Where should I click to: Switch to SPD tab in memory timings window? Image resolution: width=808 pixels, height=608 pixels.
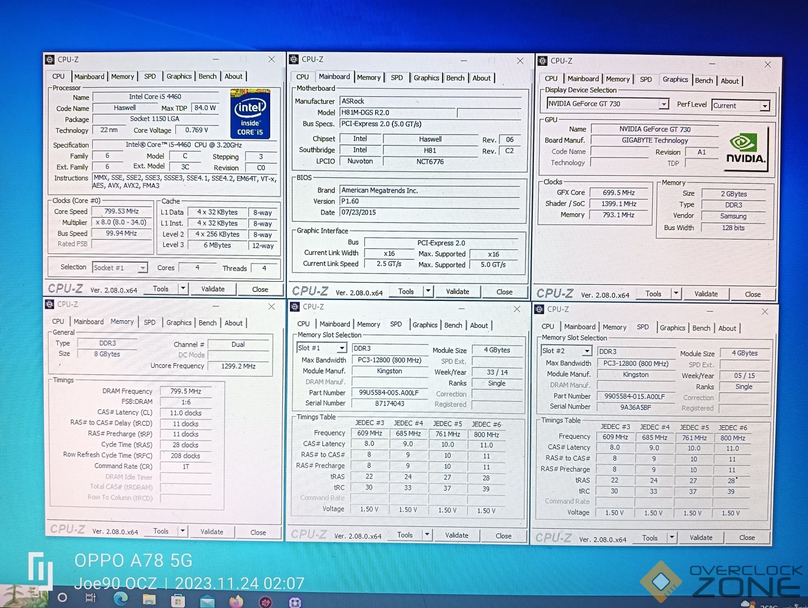point(150,322)
